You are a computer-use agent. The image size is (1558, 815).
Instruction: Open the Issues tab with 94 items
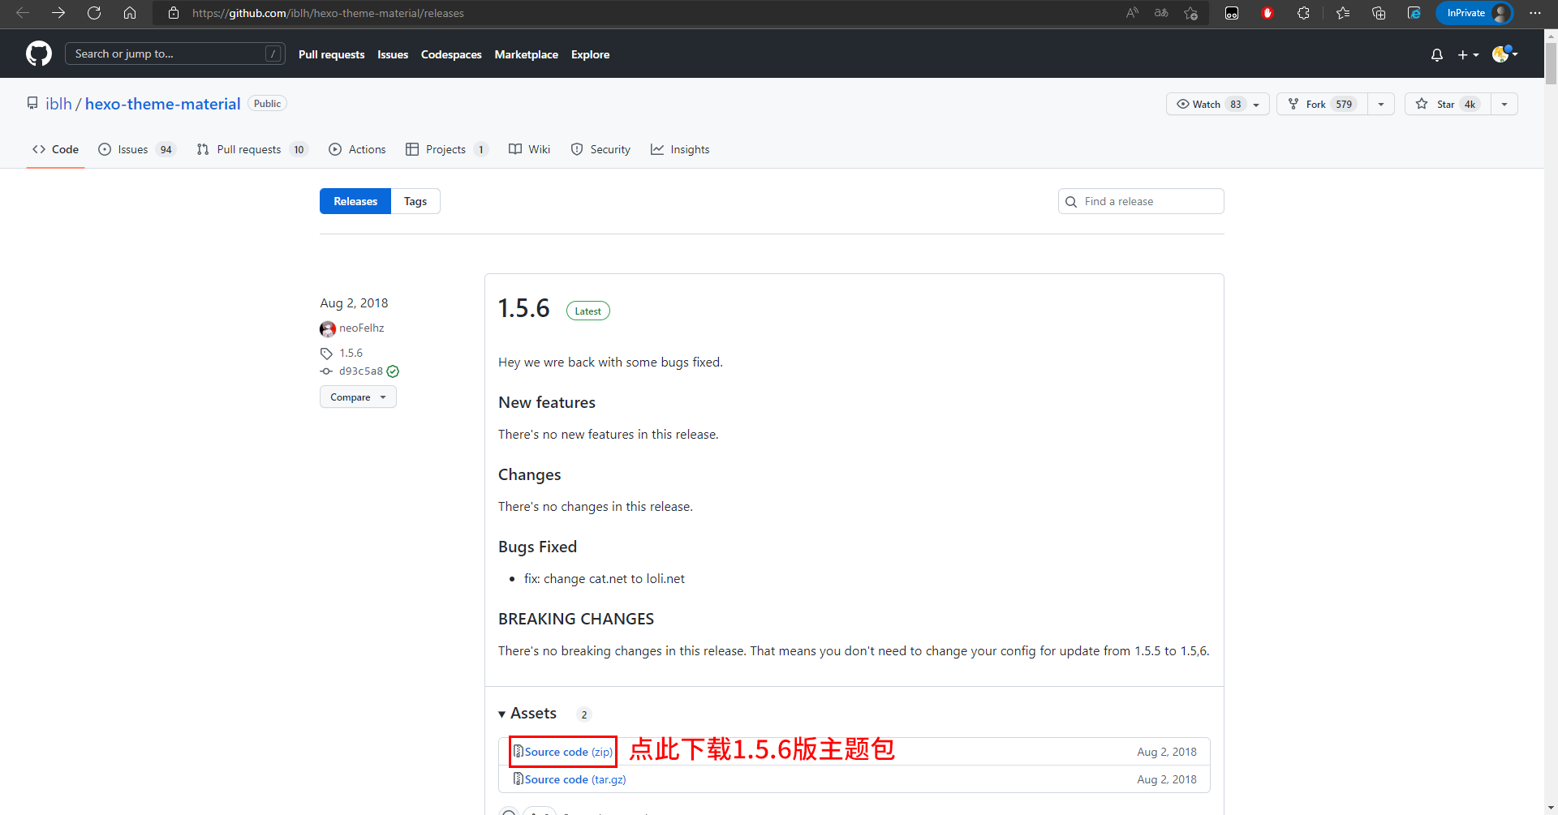[136, 149]
